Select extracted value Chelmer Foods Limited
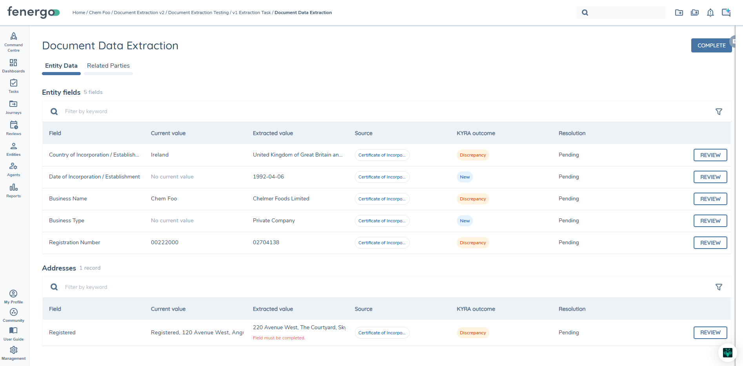Viewport: 743px width, 366px height. point(281,199)
